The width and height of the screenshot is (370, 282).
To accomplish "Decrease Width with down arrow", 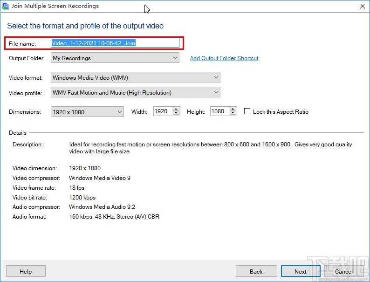I will click(176, 113).
